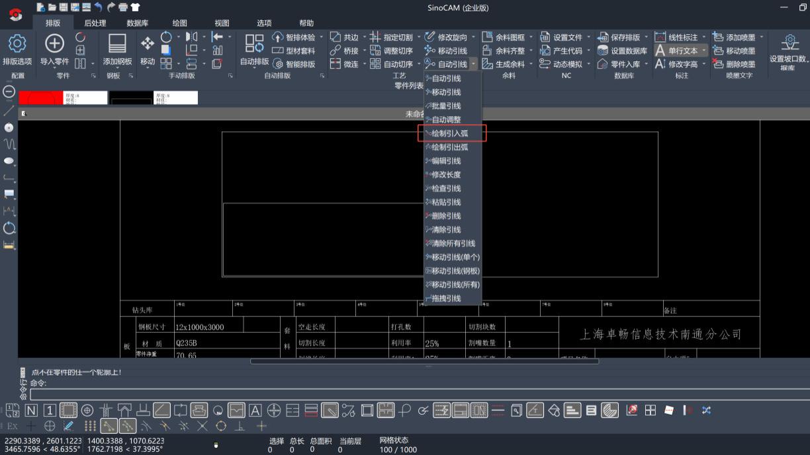810x455 pixels.
Task: Open the 排版选项 layout settings gear
Action: (17, 44)
